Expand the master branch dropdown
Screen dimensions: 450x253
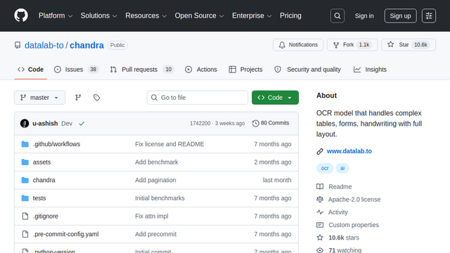click(x=39, y=98)
